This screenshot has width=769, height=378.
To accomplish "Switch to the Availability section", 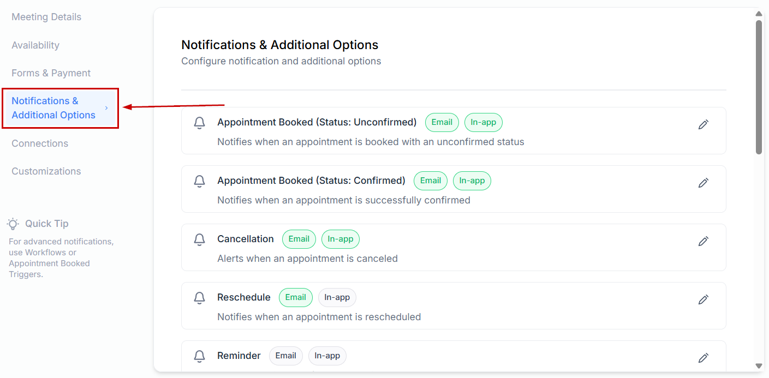I will [x=35, y=45].
